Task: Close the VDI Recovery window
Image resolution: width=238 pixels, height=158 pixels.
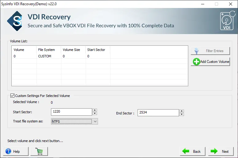Action: pos(231,4)
